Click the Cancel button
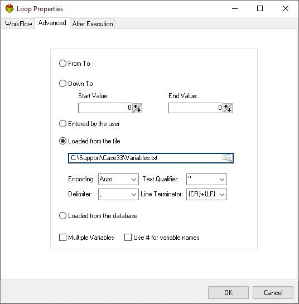This screenshot has height=304, width=299. coord(273,292)
